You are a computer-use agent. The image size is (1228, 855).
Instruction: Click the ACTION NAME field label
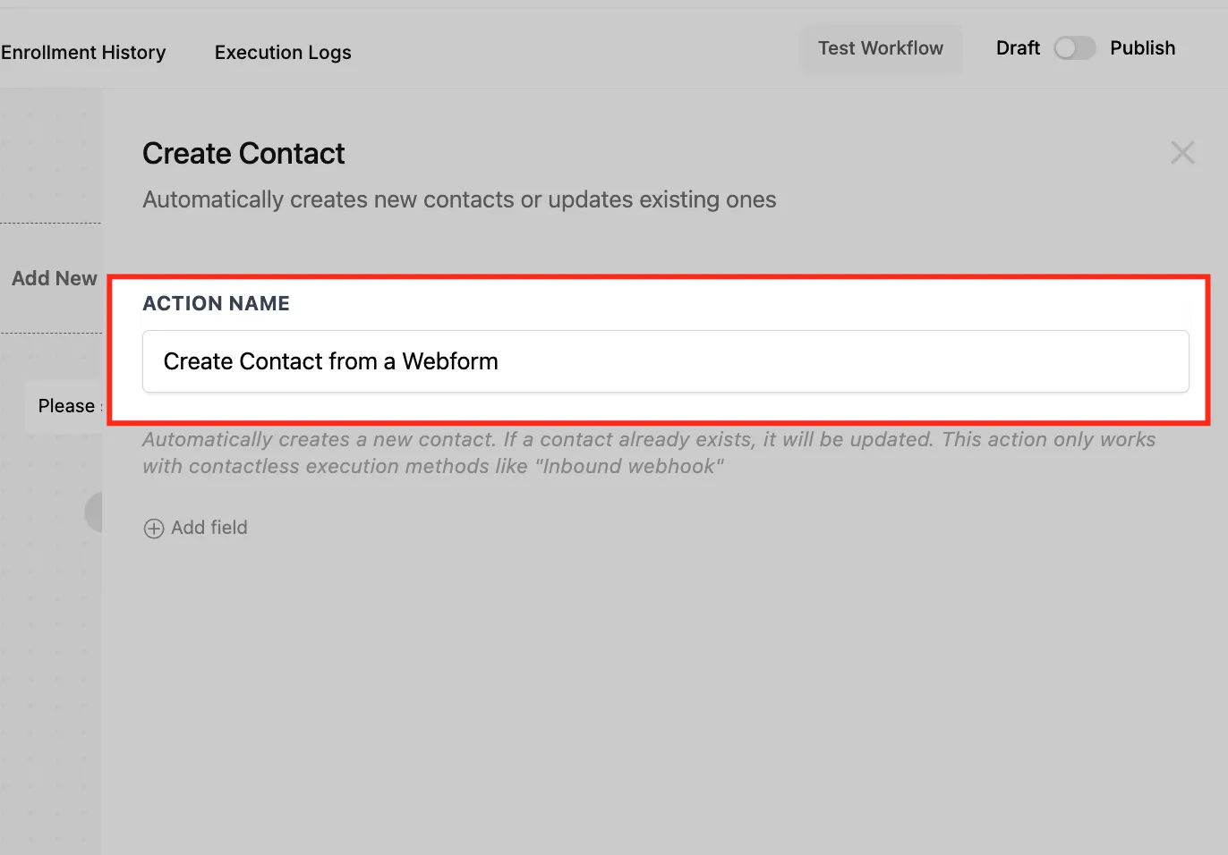tap(217, 303)
